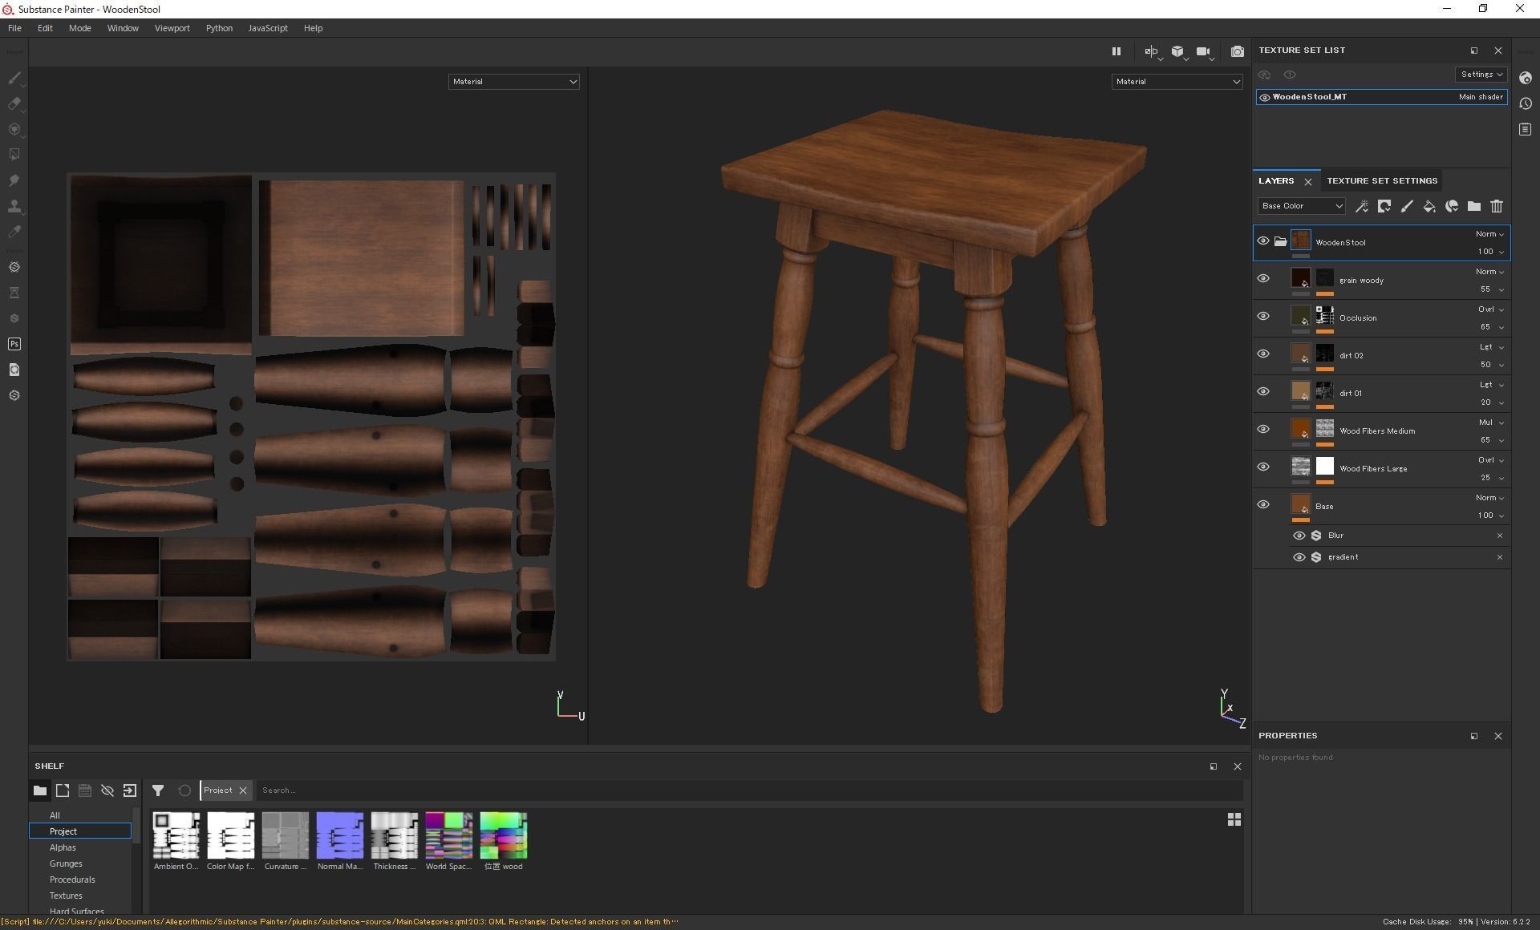Screen dimensions: 1540x930
Task: Toggle the shelf filter funnel icon
Action: click(x=158, y=790)
